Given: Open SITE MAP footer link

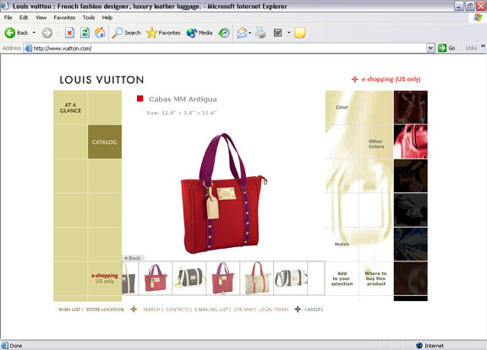Looking at the screenshot, I should 243,310.
